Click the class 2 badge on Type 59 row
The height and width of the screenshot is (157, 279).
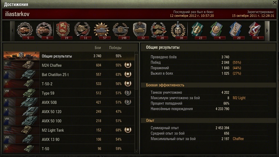pyautogui.click(x=128, y=93)
